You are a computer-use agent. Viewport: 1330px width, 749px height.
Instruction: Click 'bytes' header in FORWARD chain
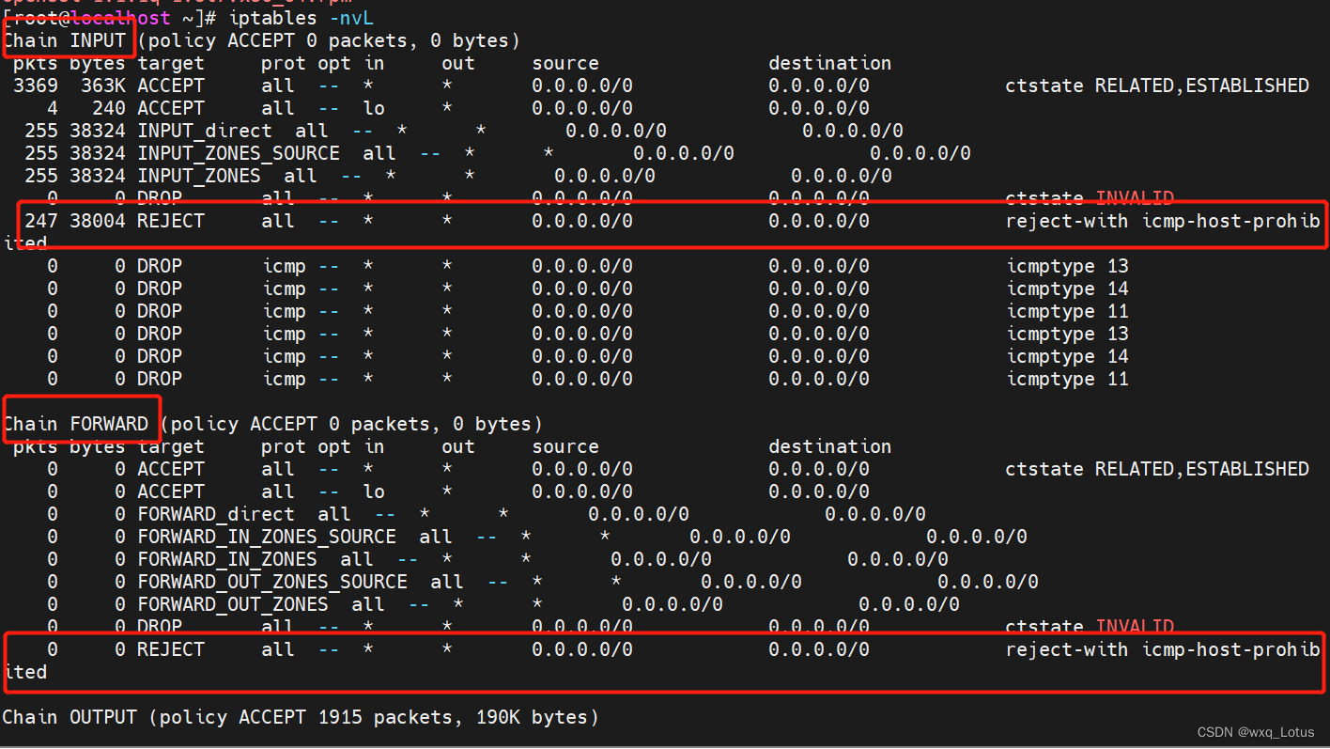click(x=98, y=446)
